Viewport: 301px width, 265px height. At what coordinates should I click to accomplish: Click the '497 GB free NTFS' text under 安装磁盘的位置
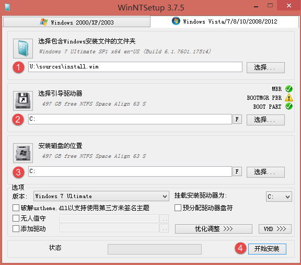pyautogui.click(x=94, y=156)
